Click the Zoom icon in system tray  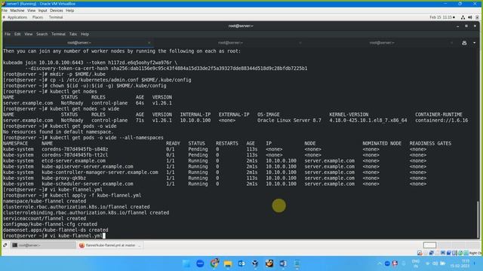[387, 263]
